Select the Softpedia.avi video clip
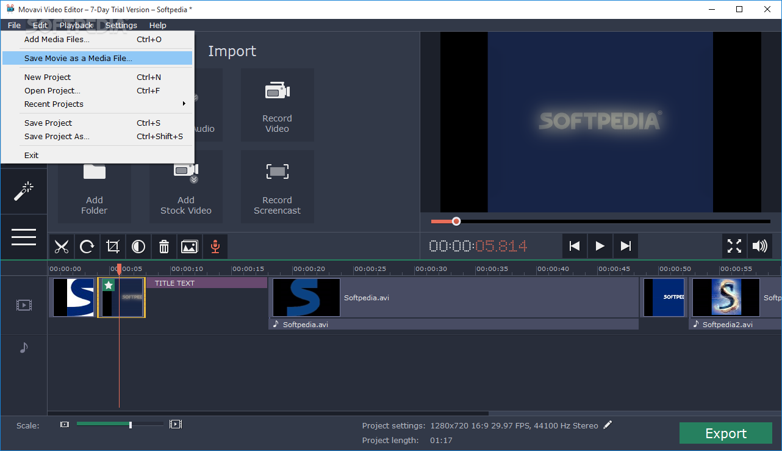The width and height of the screenshot is (782, 451). click(454, 297)
